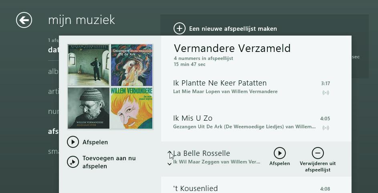Click the duration 3:17

click(x=325, y=84)
